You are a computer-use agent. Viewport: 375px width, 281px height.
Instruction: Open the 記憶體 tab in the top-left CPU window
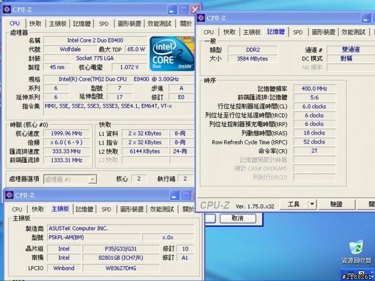(x=82, y=23)
